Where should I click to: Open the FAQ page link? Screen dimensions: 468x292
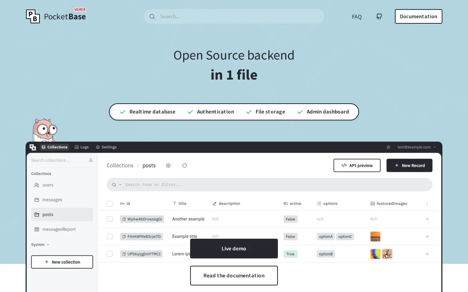(x=357, y=16)
